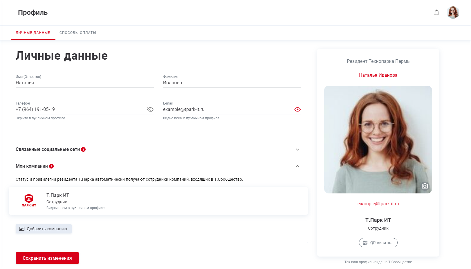The image size is (471, 269).
Task: Expand the linked social networks section
Action: point(297,149)
